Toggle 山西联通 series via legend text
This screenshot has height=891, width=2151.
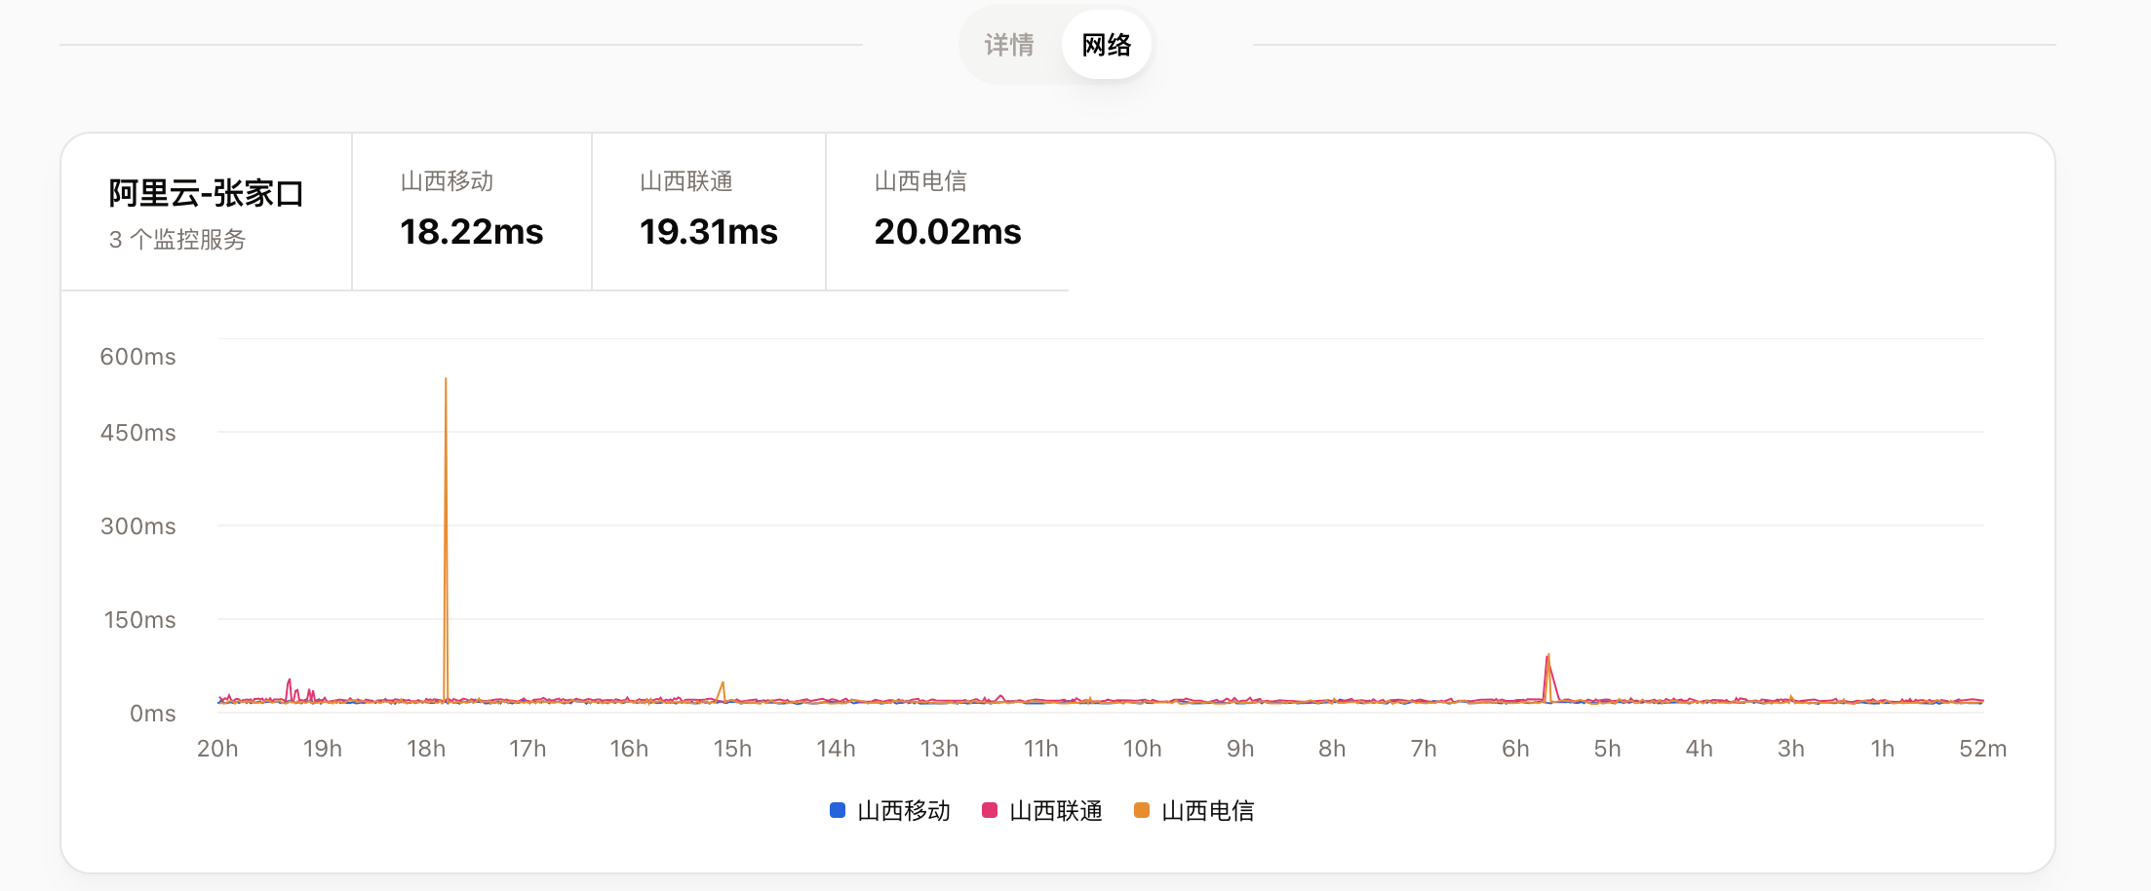point(1056,810)
